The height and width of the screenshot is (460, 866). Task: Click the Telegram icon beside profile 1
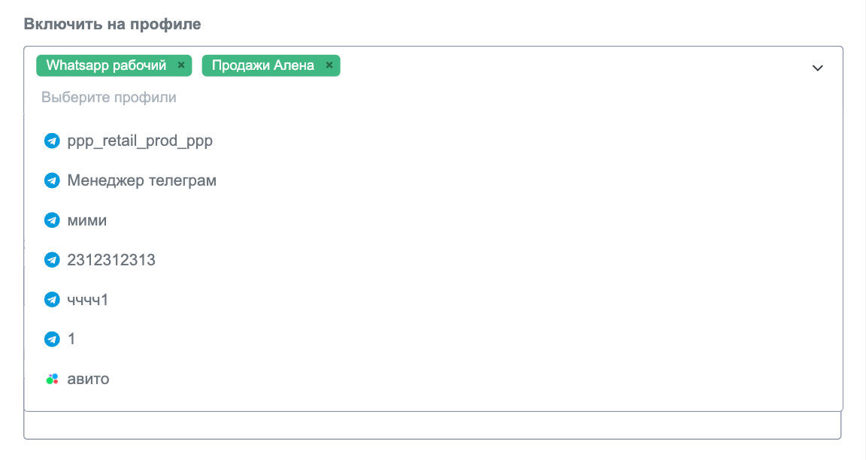52,340
